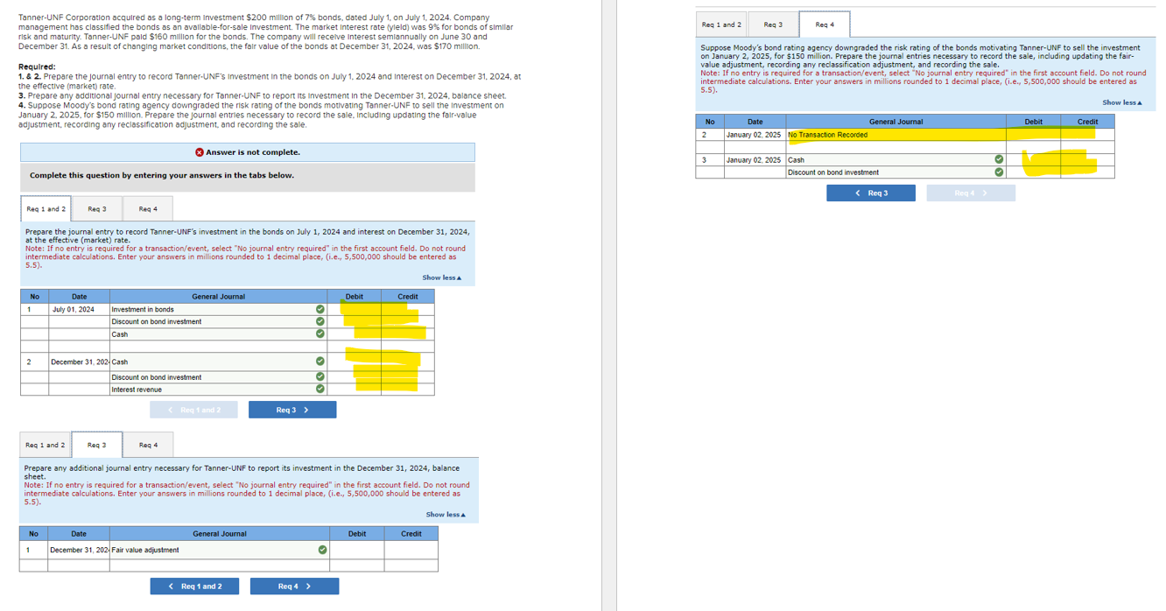Open Req 3 tab in first section
Image resolution: width=1166 pixels, height=611 pixels.
pos(97,209)
